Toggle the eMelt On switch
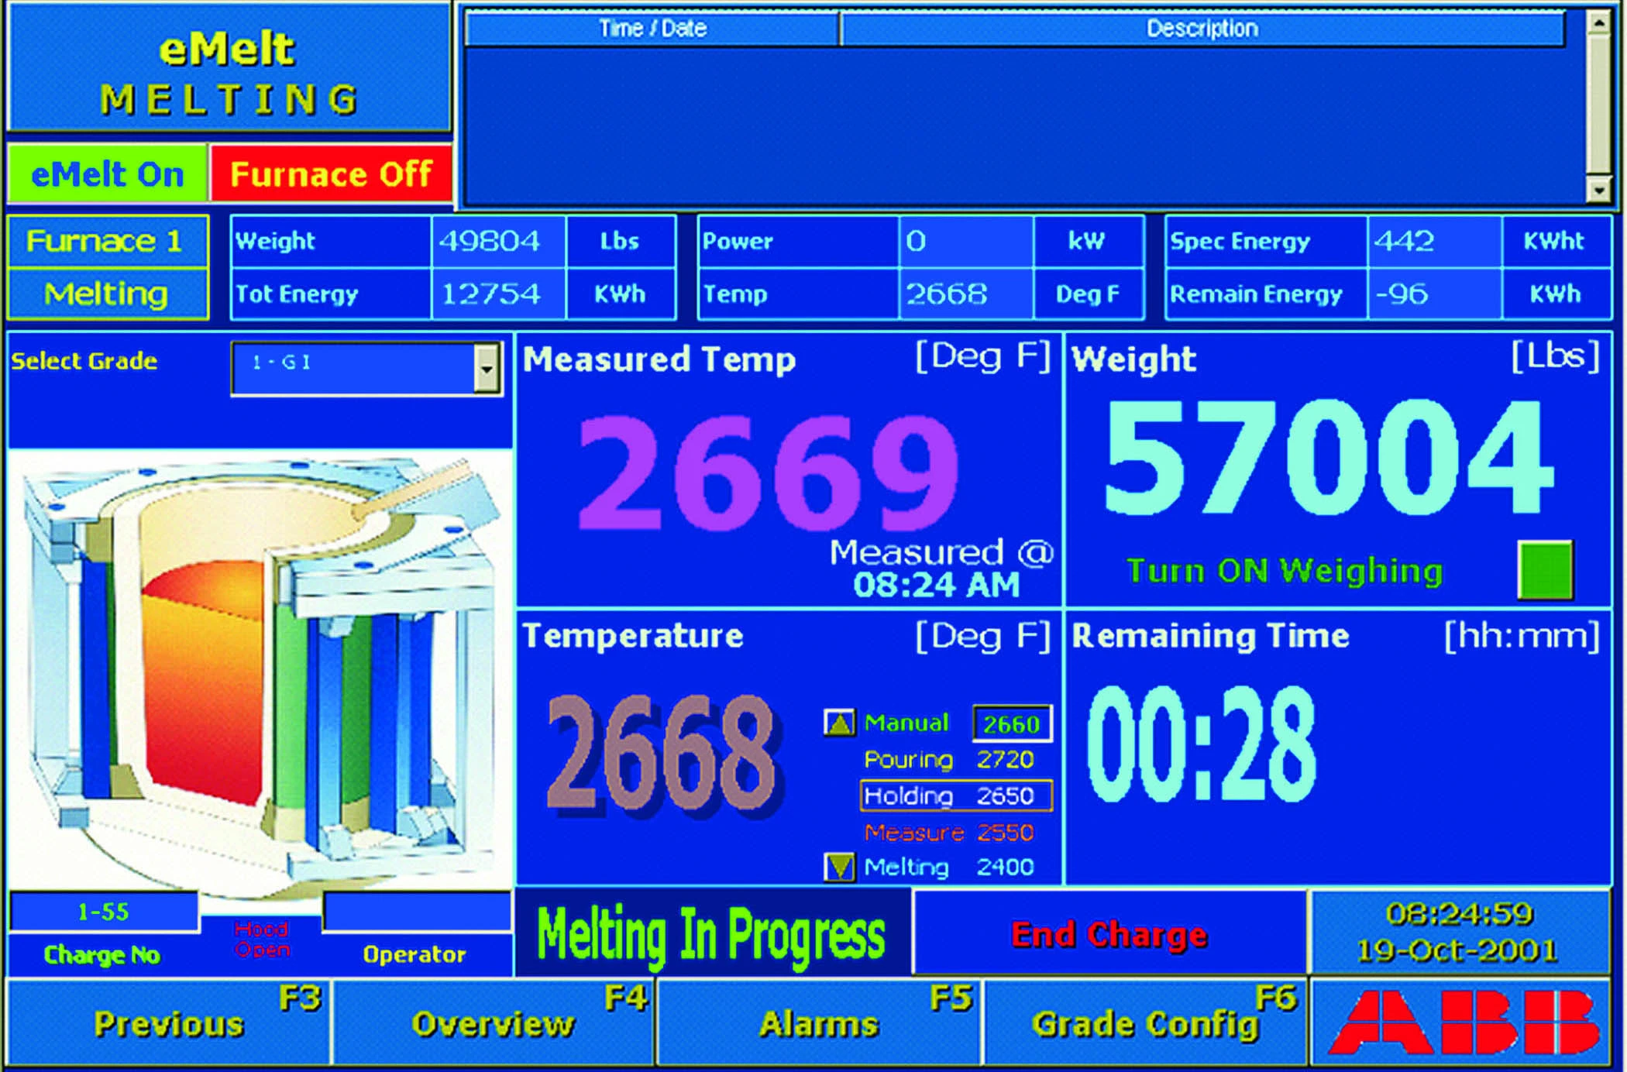 (108, 174)
